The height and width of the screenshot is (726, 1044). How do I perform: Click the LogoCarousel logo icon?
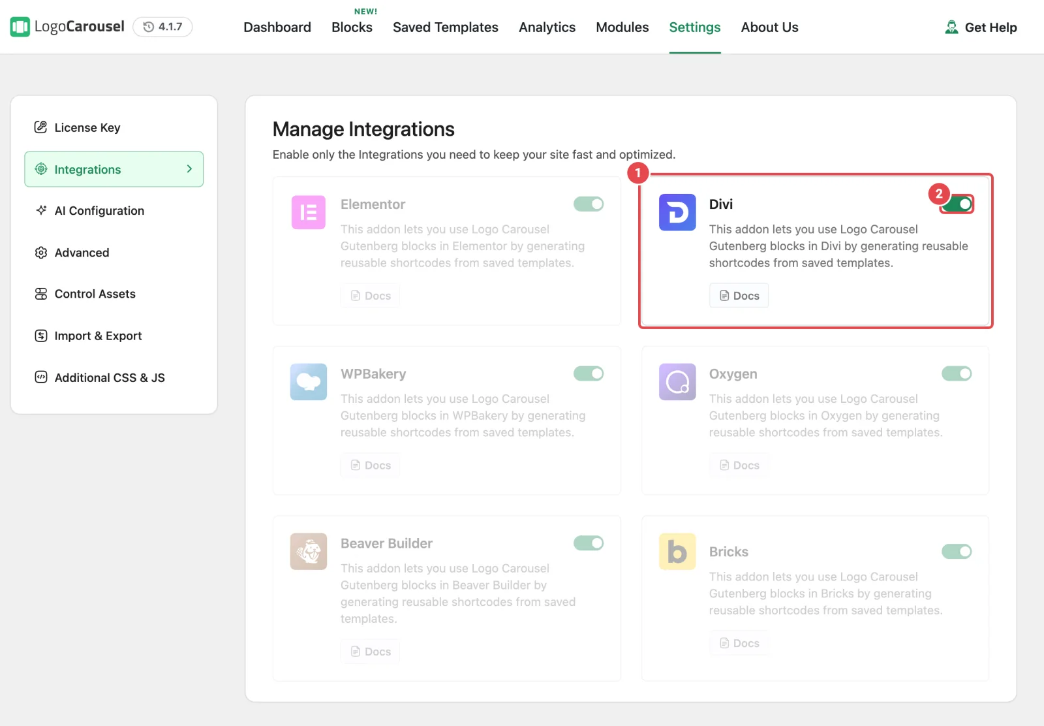pyautogui.click(x=20, y=27)
